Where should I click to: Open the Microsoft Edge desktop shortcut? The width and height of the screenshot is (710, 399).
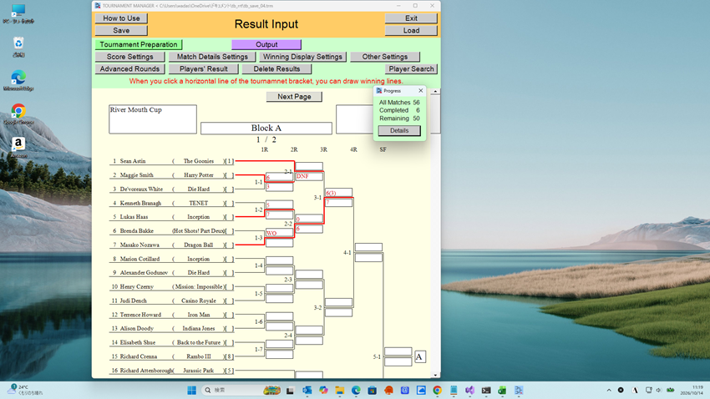18,80
